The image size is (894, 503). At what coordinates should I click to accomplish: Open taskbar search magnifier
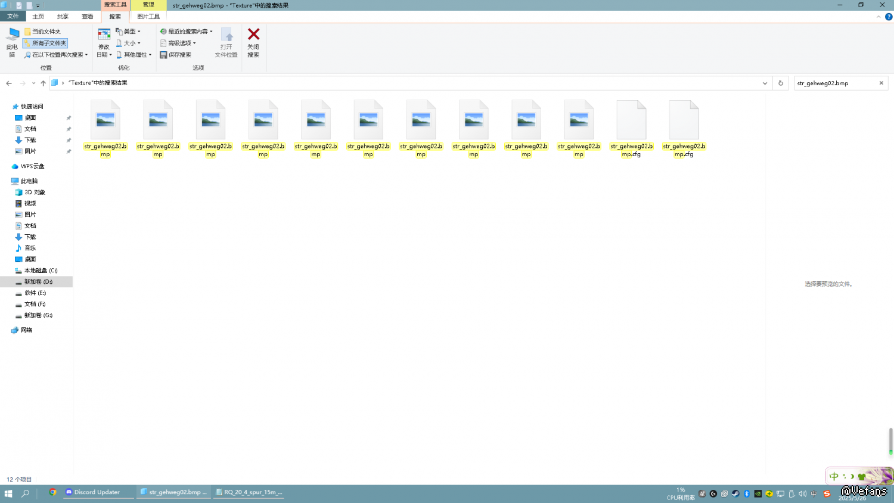click(26, 493)
